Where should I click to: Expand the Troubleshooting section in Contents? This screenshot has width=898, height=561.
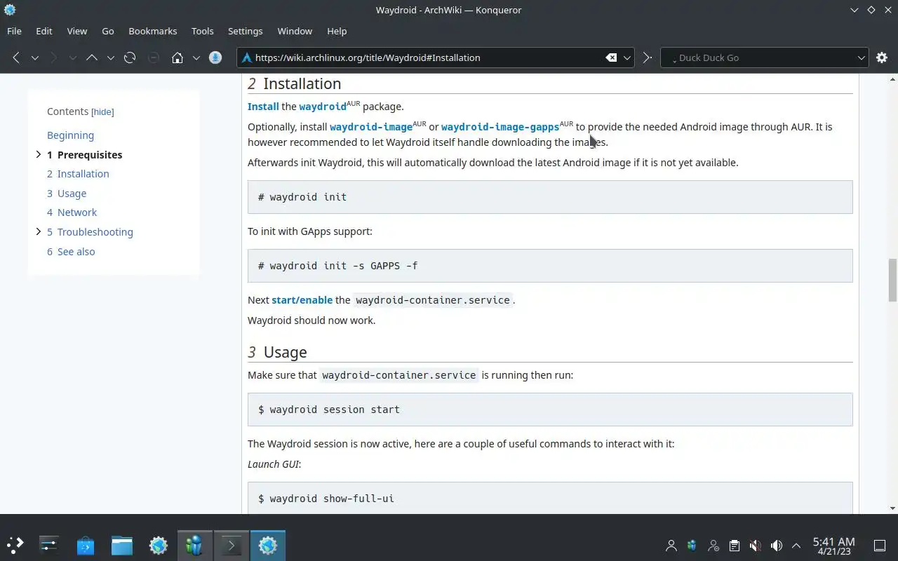point(39,231)
